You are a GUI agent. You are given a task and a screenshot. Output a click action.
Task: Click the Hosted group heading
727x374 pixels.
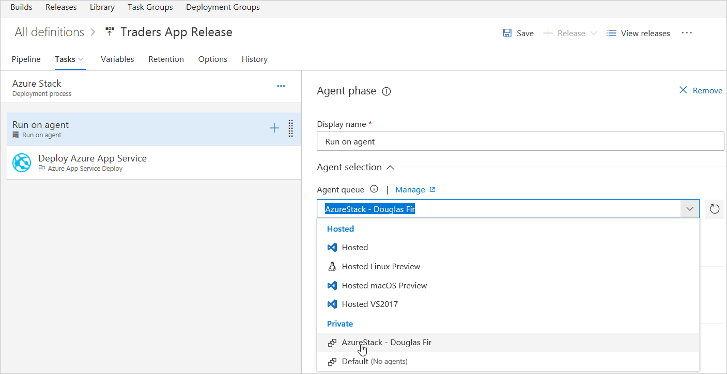pyautogui.click(x=341, y=229)
